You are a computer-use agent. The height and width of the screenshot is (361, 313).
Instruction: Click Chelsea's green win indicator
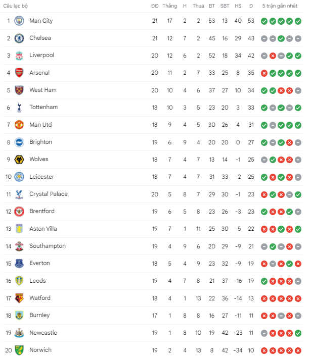281,38
